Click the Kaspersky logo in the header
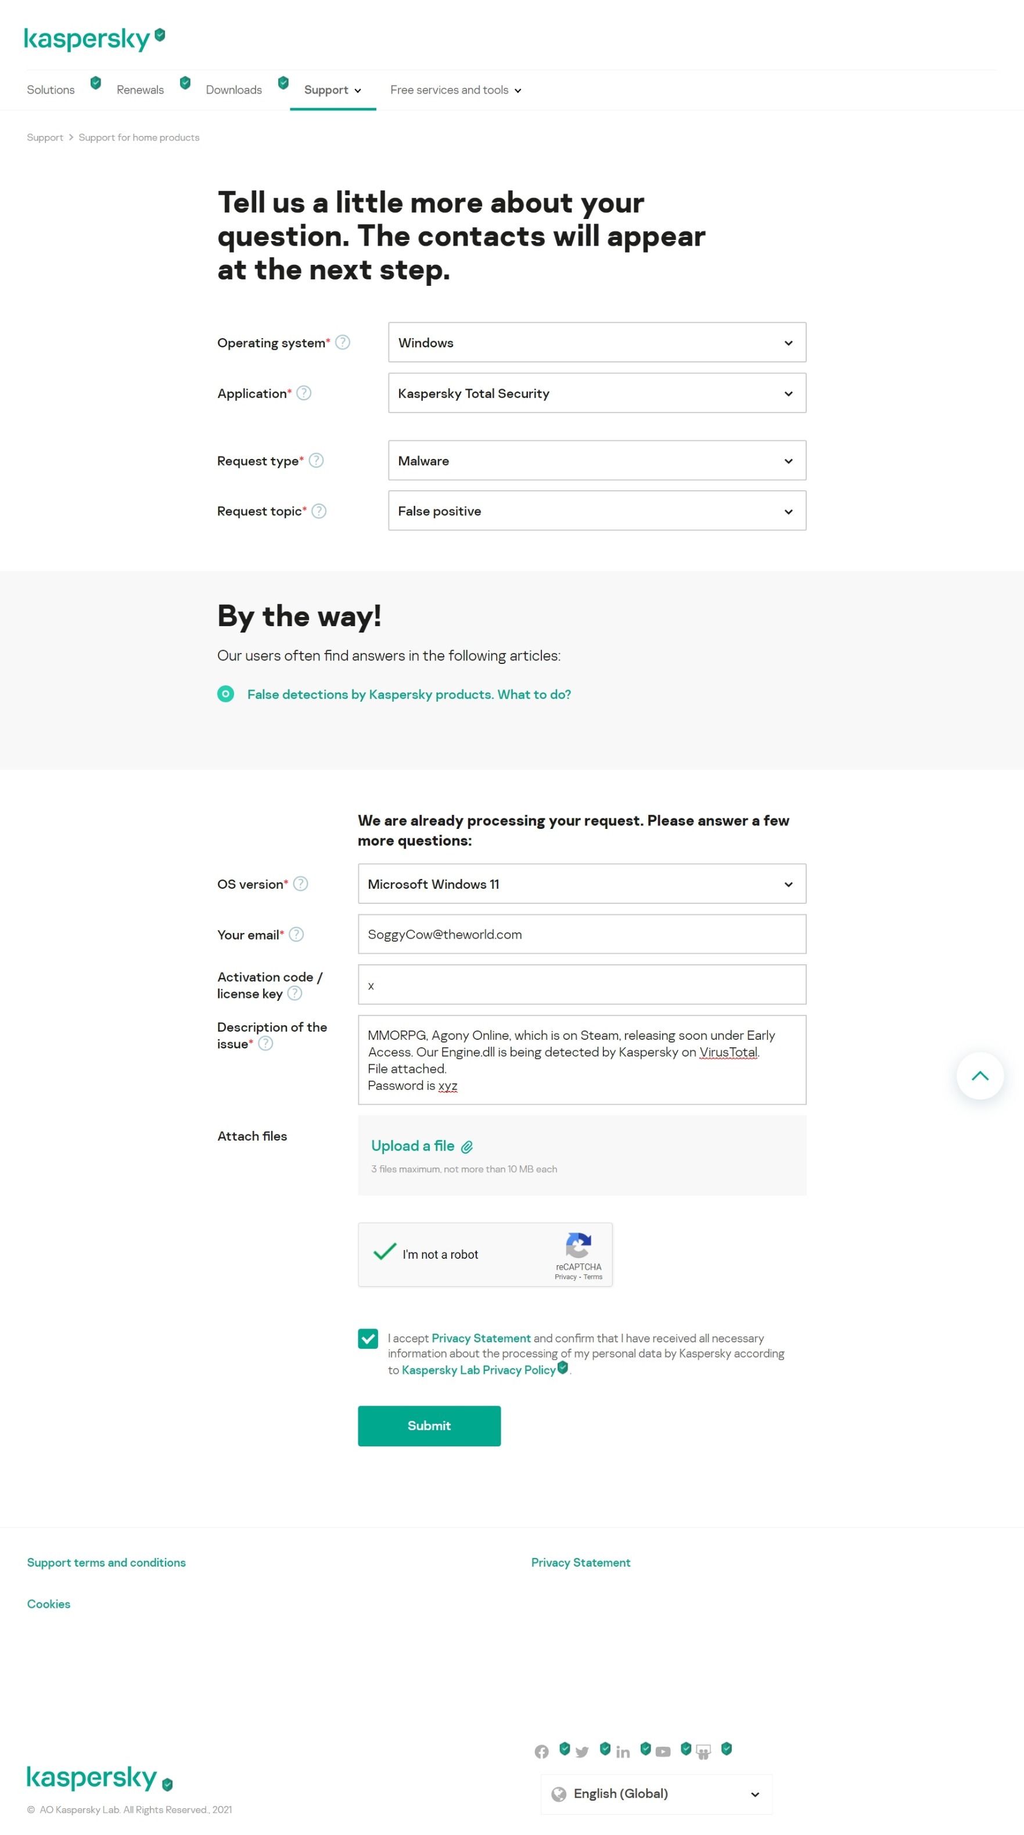The height and width of the screenshot is (1835, 1024). coord(87,39)
